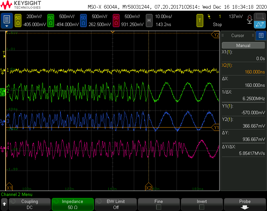267x211 pixels.
Task: Select the X2(1) cursor readout
Action: tap(243, 68)
